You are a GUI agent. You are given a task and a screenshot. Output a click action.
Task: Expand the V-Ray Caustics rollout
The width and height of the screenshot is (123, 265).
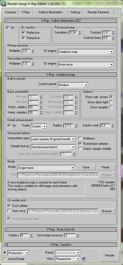61,245
